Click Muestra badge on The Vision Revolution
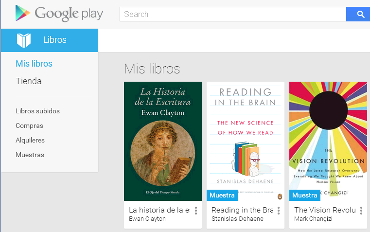 coord(305,196)
